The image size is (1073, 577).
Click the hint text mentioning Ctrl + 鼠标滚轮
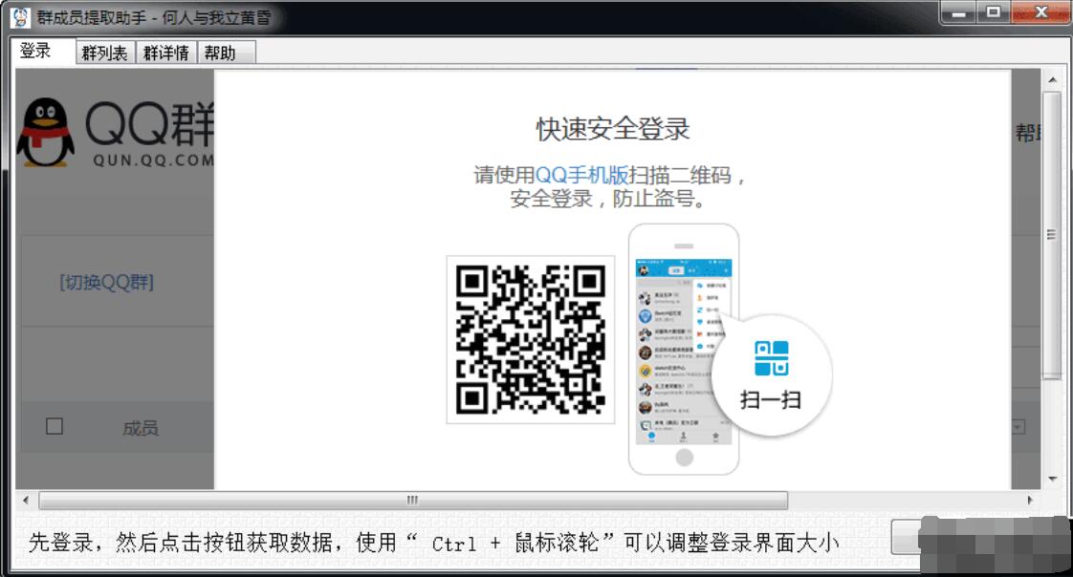click(433, 543)
